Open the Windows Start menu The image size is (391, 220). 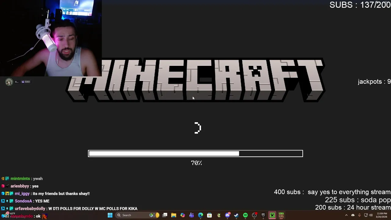pyautogui.click(x=110, y=215)
